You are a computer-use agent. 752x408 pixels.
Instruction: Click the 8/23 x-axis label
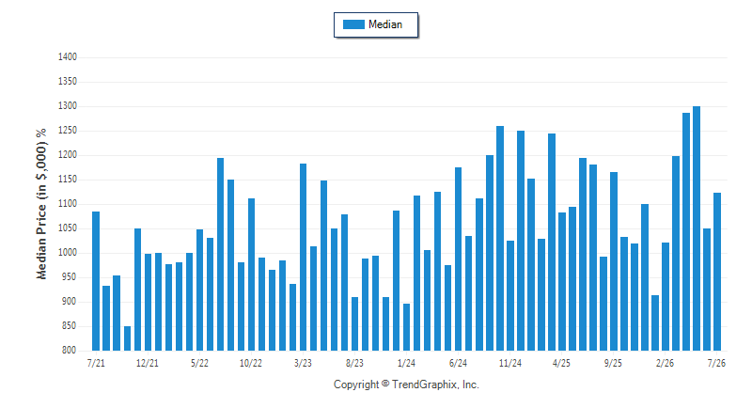point(354,363)
